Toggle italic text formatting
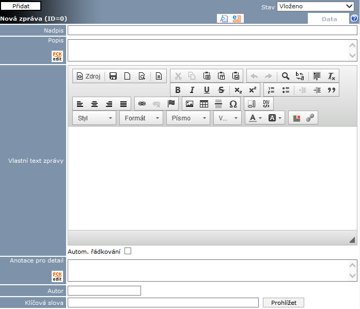360x309 pixels. pos(192,90)
